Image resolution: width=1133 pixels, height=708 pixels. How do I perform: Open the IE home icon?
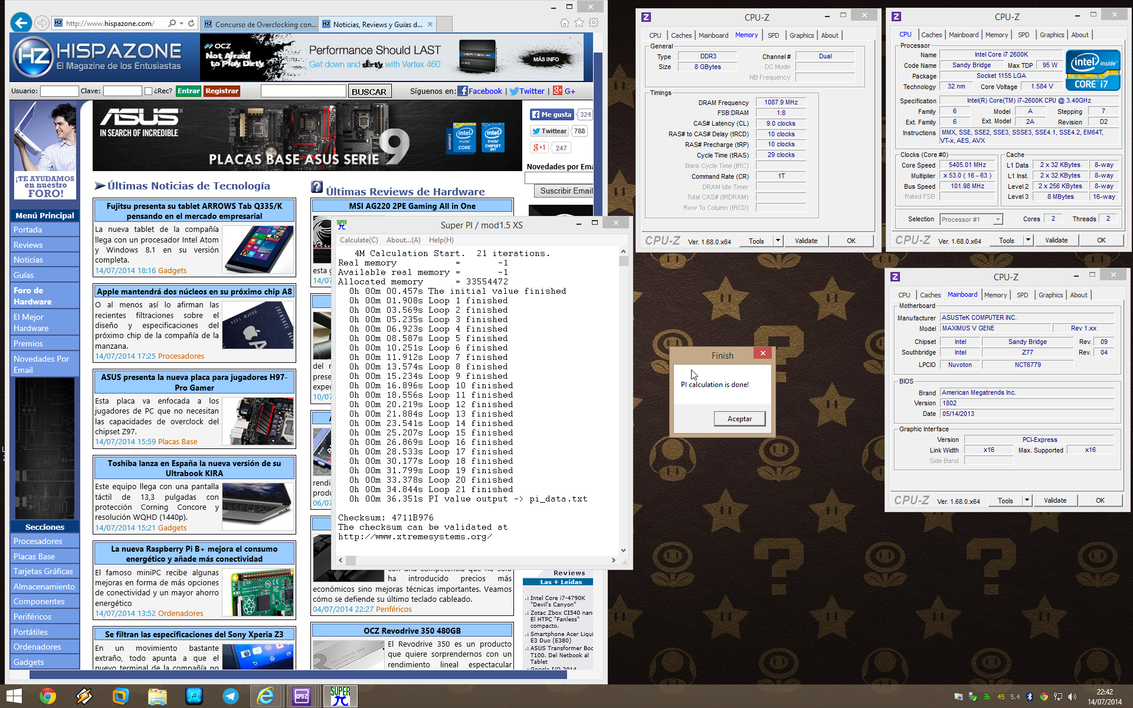coord(564,23)
